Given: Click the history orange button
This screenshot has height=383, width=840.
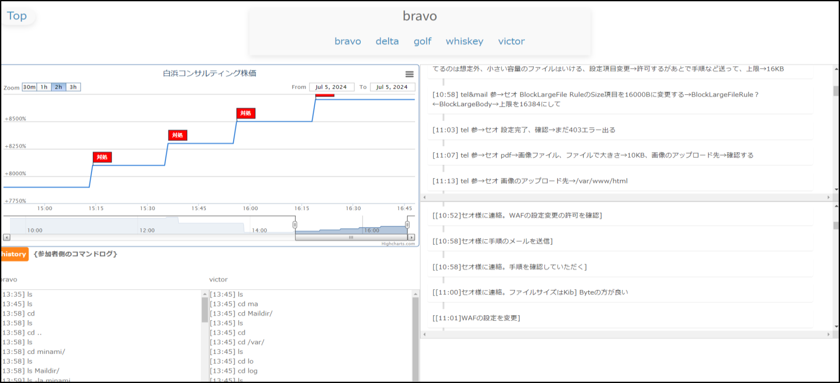Looking at the screenshot, I should coord(14,254).
